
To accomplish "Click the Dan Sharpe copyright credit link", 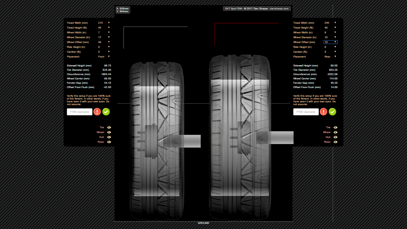I will [x=257, y=9].
